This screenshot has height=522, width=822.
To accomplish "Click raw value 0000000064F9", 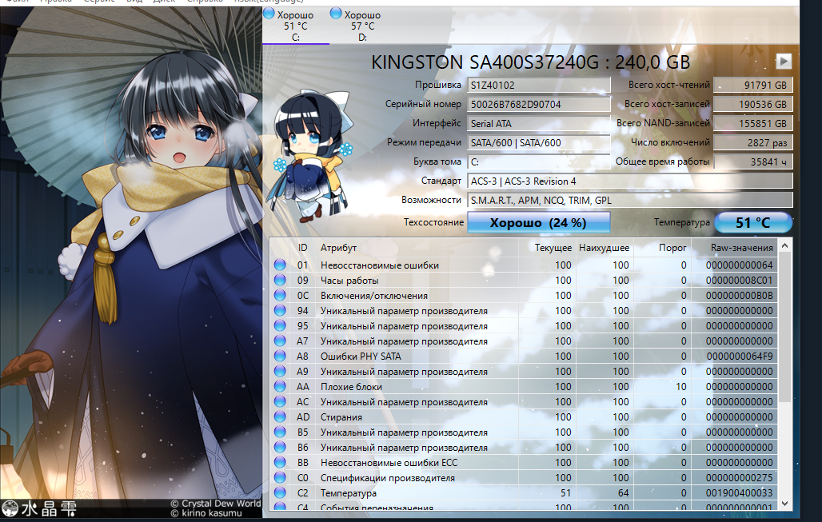I will 739,357.
